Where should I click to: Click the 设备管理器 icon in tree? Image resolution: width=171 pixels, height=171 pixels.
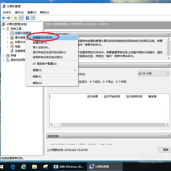coord(12,51)
